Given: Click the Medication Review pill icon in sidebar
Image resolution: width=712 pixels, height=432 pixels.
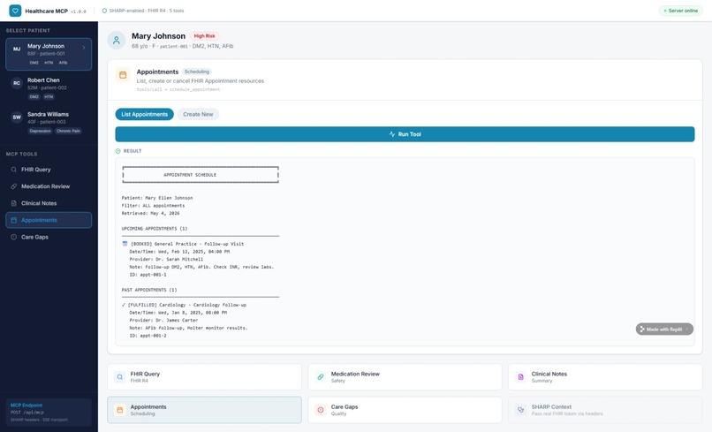Looking at the screenshot, I should 13,186.
